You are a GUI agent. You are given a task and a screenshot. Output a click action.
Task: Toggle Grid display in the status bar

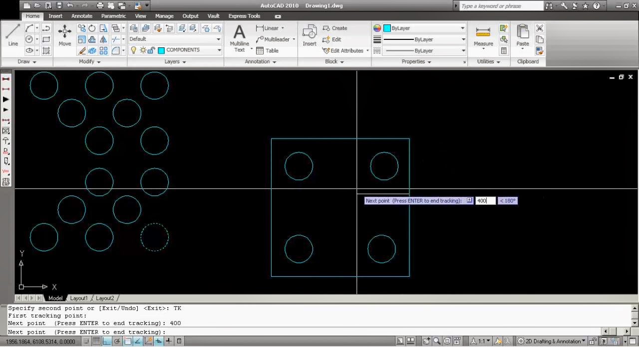(x=96, y=341)
